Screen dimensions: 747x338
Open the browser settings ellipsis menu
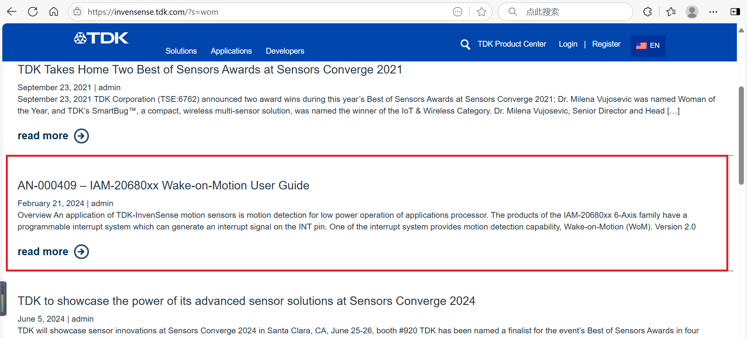(713, 12)
